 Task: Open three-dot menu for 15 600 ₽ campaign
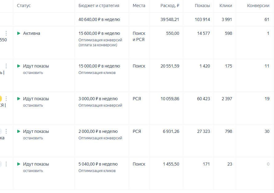6,33
